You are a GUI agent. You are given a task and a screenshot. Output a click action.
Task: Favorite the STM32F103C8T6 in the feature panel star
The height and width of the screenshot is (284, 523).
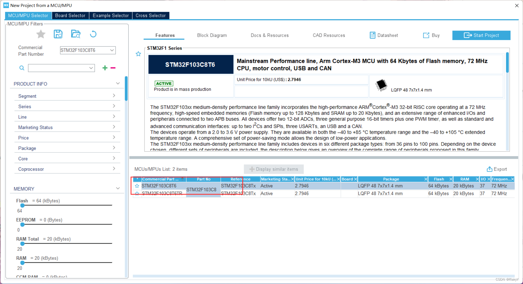(x=138, y=54)
